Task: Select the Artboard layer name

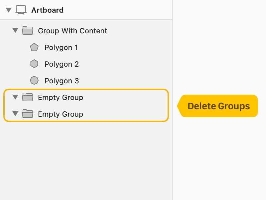Action: pyautogui.click(x=48, y=10)
